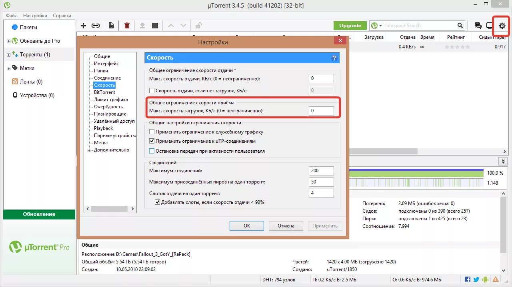Expand Обновить до Pro tree node
Image resolution: width=512 pixels, height=287 pixels.
[8, 41]
